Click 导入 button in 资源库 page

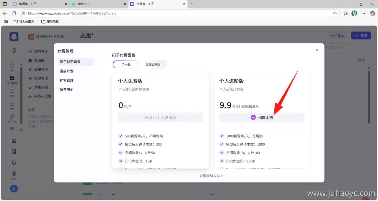(x=338, y=35)
